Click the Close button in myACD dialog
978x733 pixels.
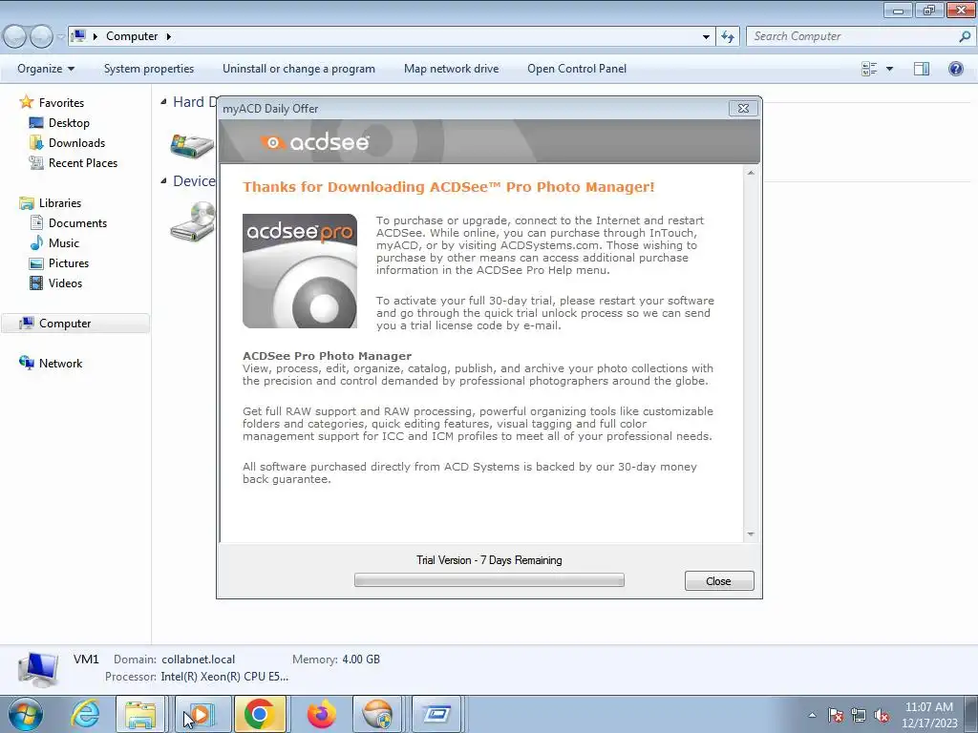click(x=719, y=581)
